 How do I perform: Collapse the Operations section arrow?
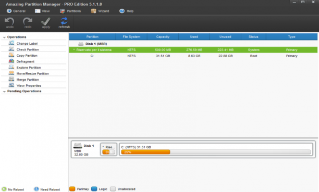(4, 37)
